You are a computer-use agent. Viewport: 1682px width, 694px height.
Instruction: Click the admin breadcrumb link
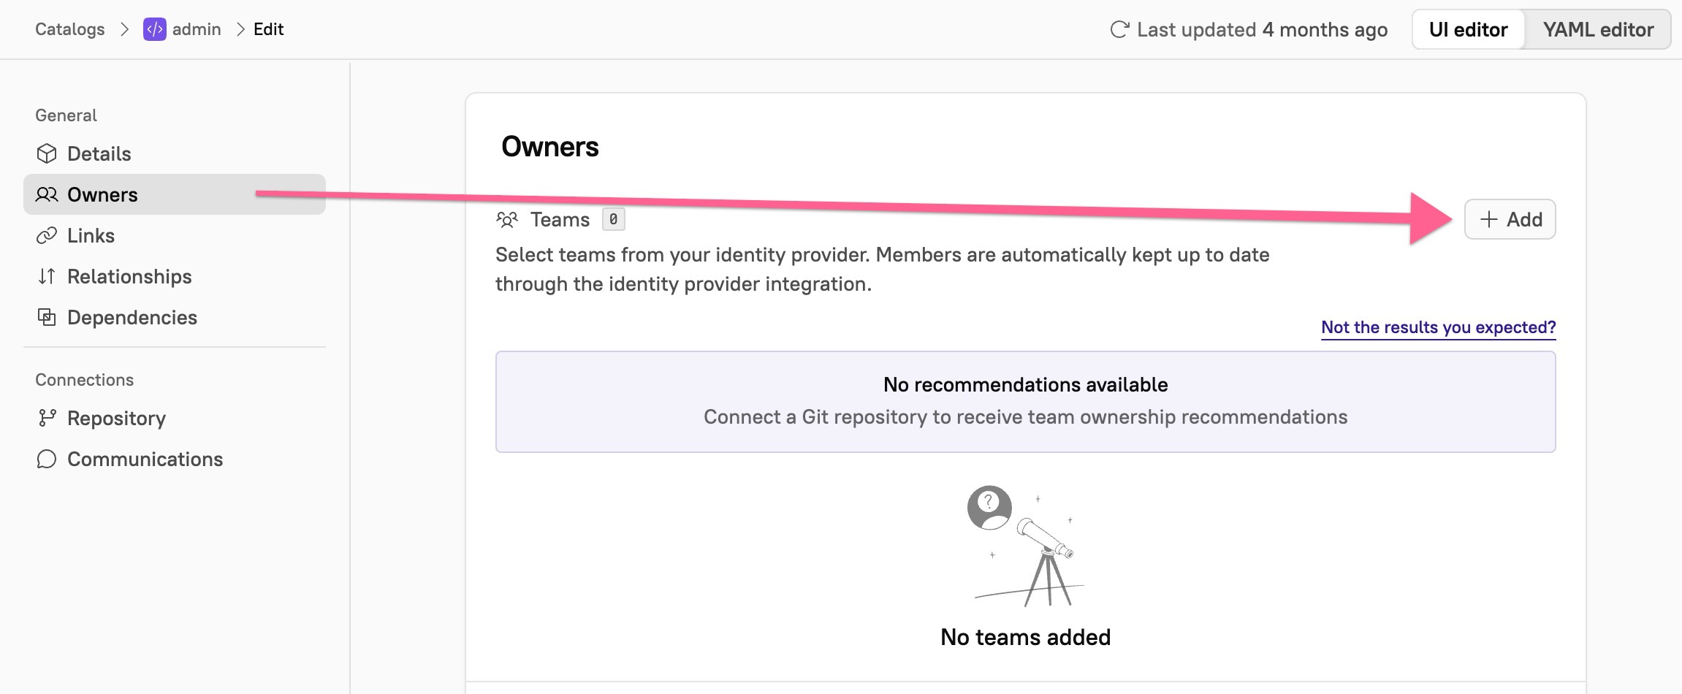[x=197, y=29]
